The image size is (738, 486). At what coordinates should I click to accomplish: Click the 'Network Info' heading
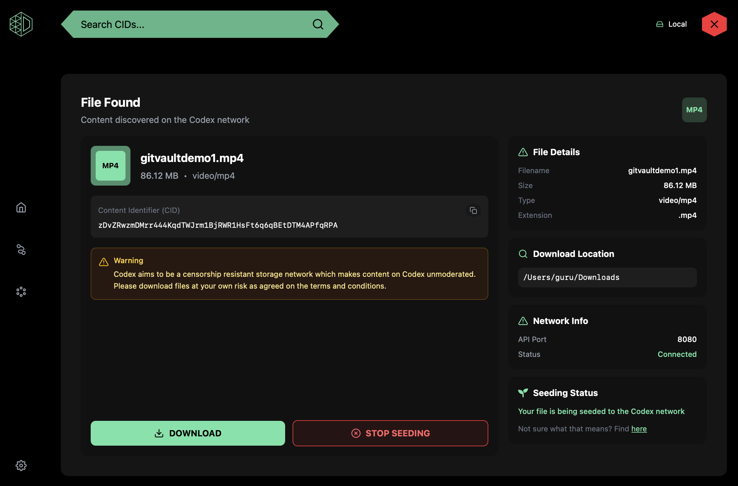click(560, 321)
